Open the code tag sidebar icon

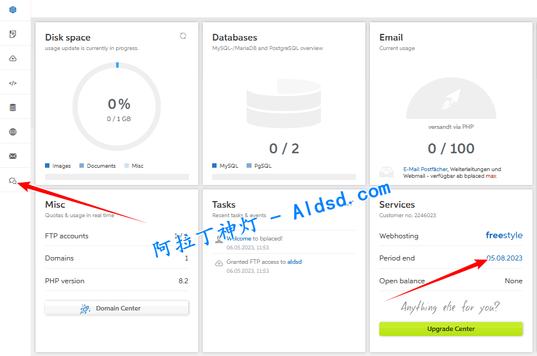point(13,83)
